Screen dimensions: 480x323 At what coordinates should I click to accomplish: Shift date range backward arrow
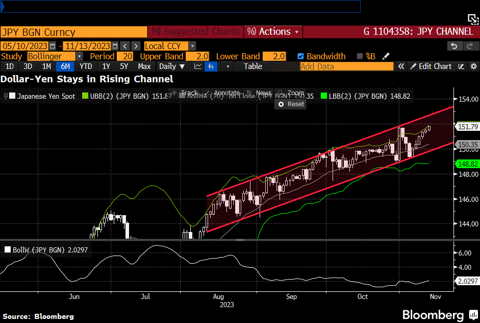(x=125, y=46)
